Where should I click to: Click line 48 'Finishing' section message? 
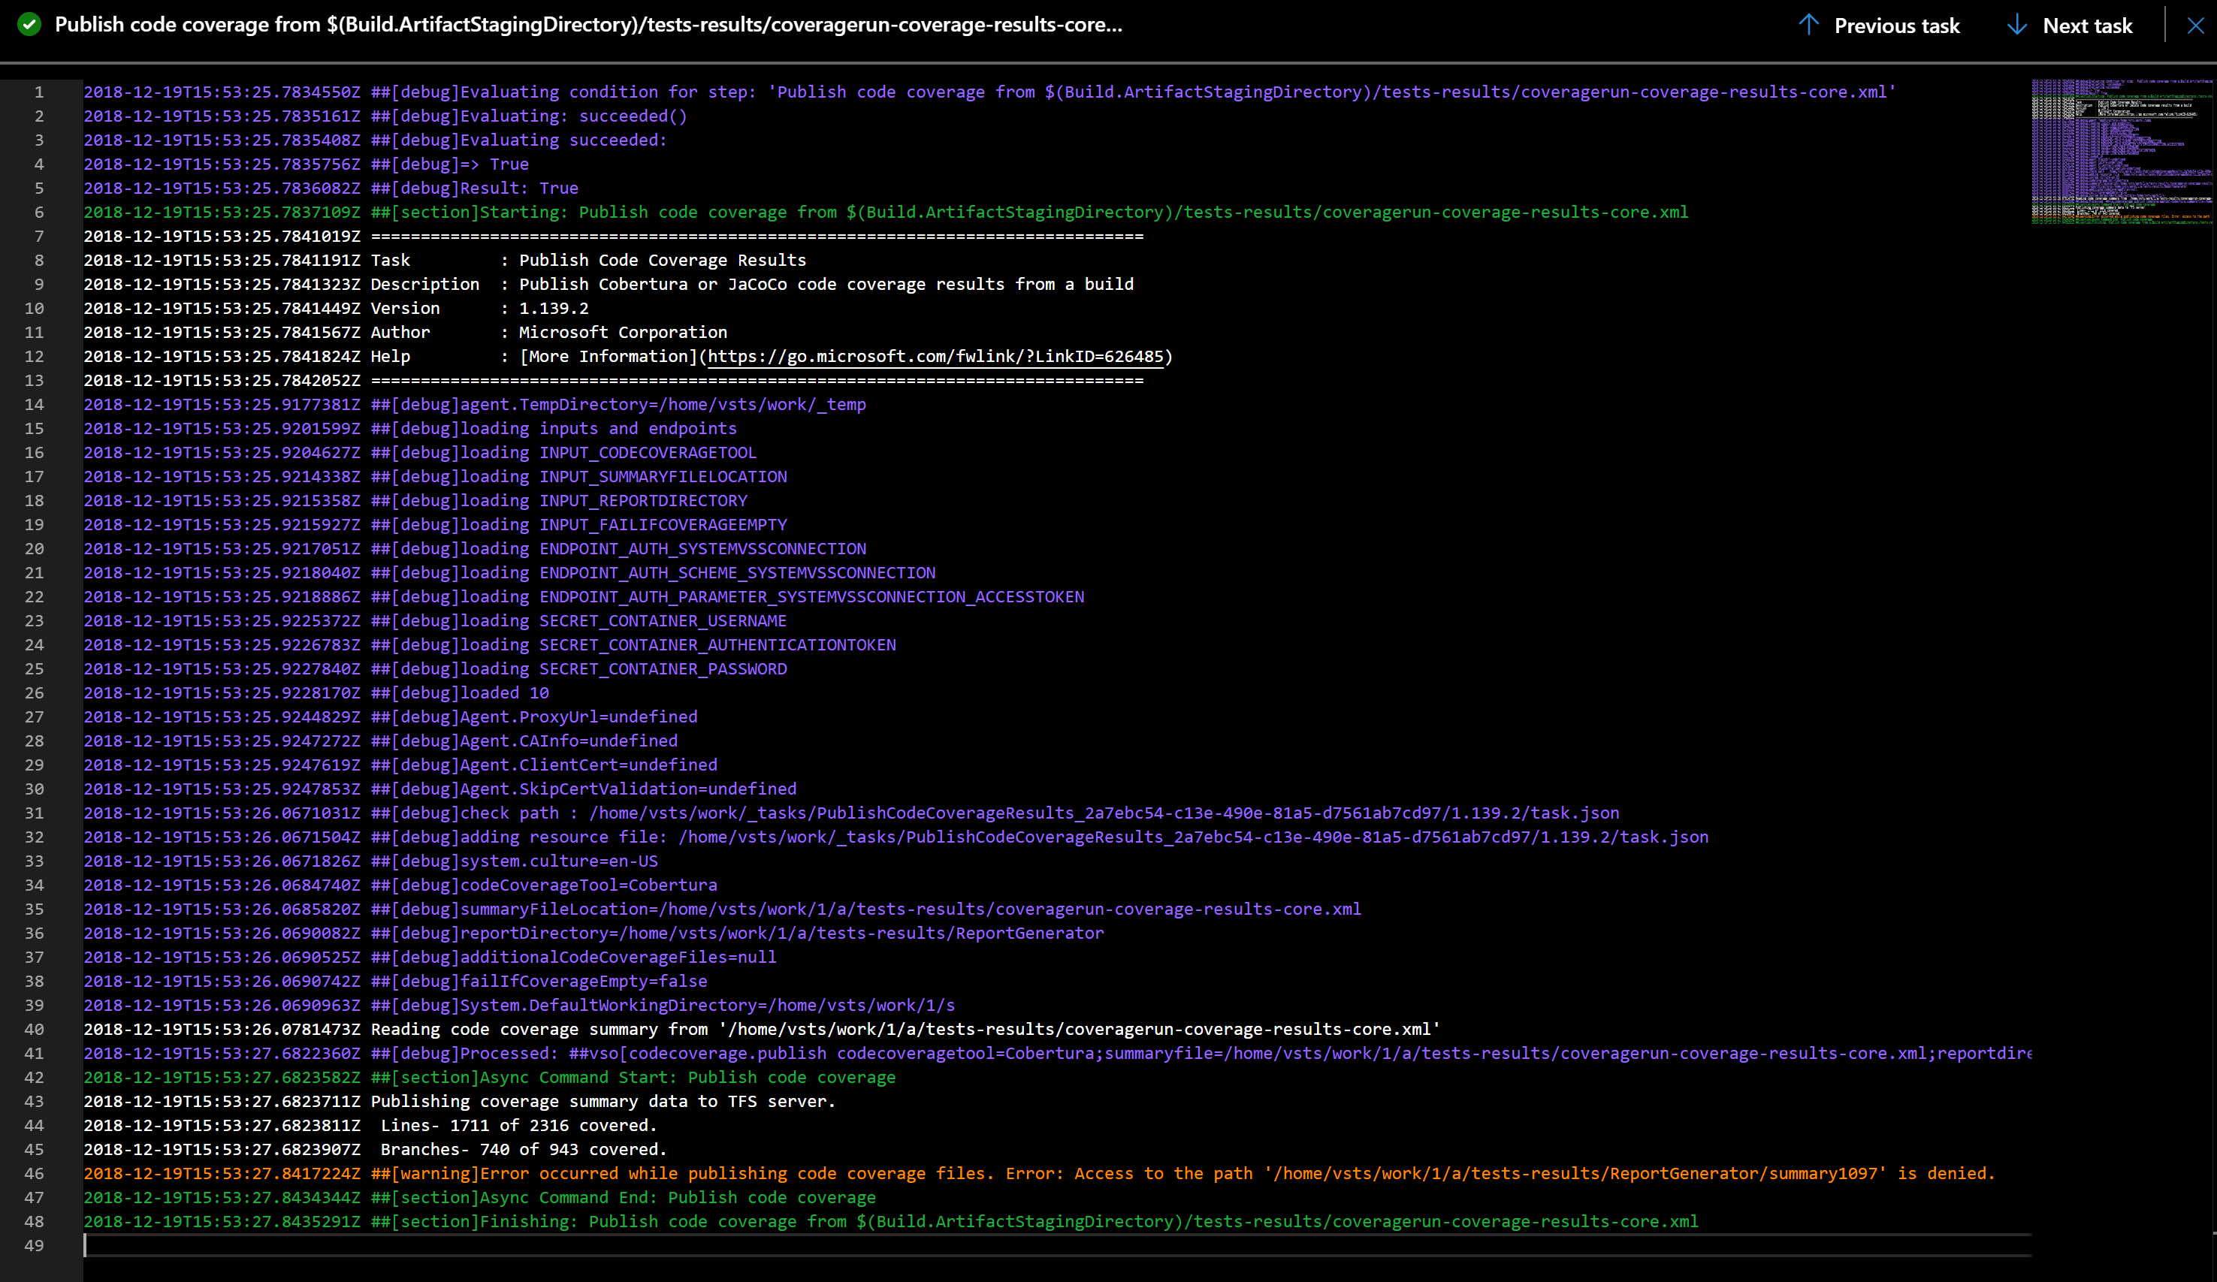click(x=889, y=1222)
